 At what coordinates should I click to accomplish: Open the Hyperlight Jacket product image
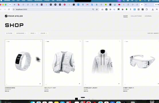[x=102, y=63]
